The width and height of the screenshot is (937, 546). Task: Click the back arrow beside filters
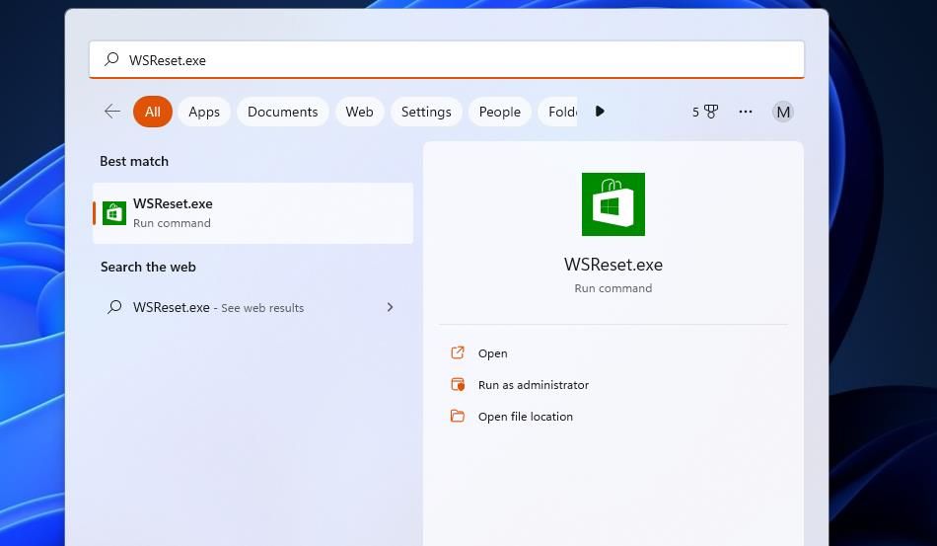pos(112,112)
